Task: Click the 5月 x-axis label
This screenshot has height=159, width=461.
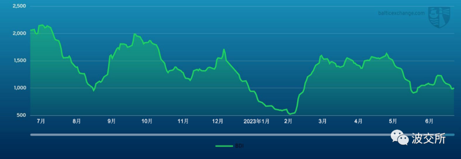Action: 393,122
